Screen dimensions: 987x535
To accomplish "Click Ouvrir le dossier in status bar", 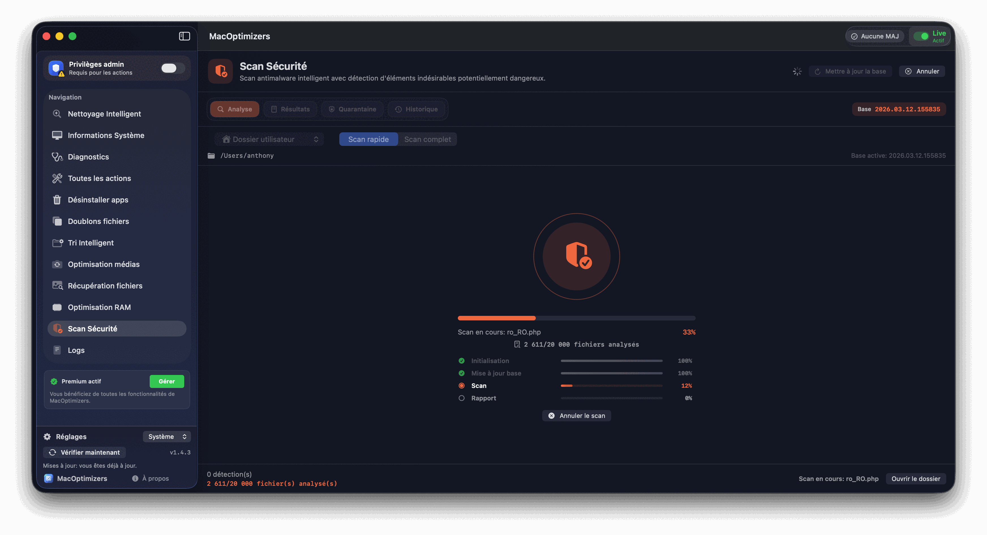I will tap(916, 478).
